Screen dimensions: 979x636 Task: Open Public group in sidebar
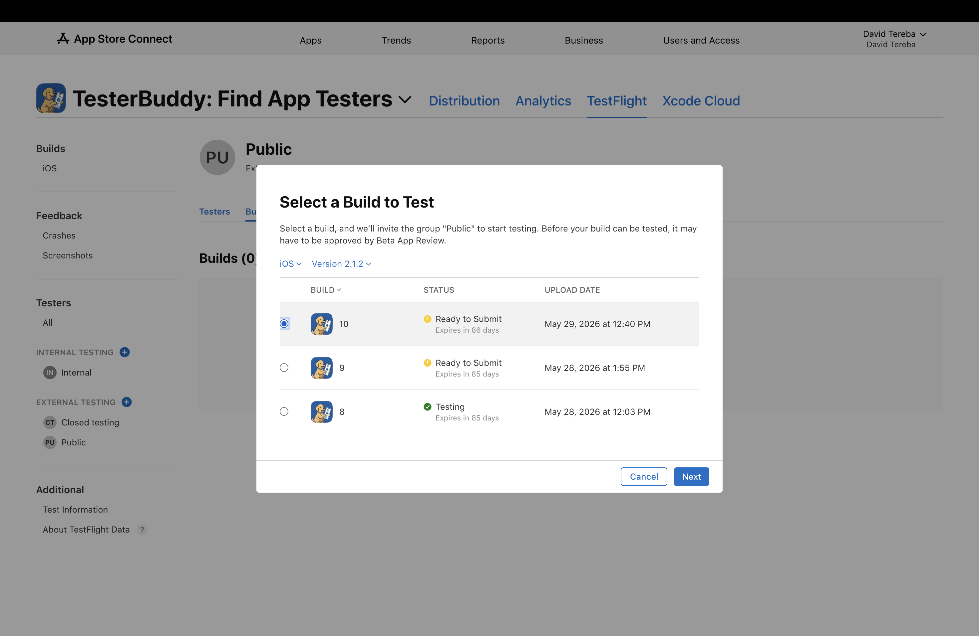tap(74, 442)
